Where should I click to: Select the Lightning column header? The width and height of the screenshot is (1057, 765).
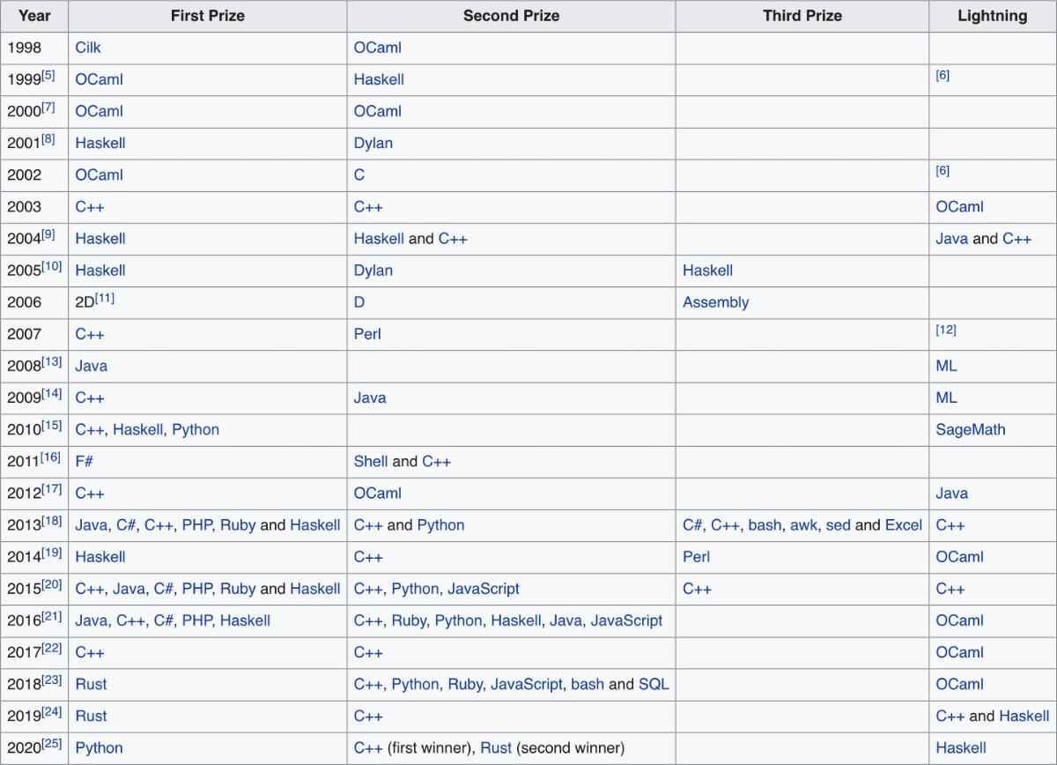992,16
